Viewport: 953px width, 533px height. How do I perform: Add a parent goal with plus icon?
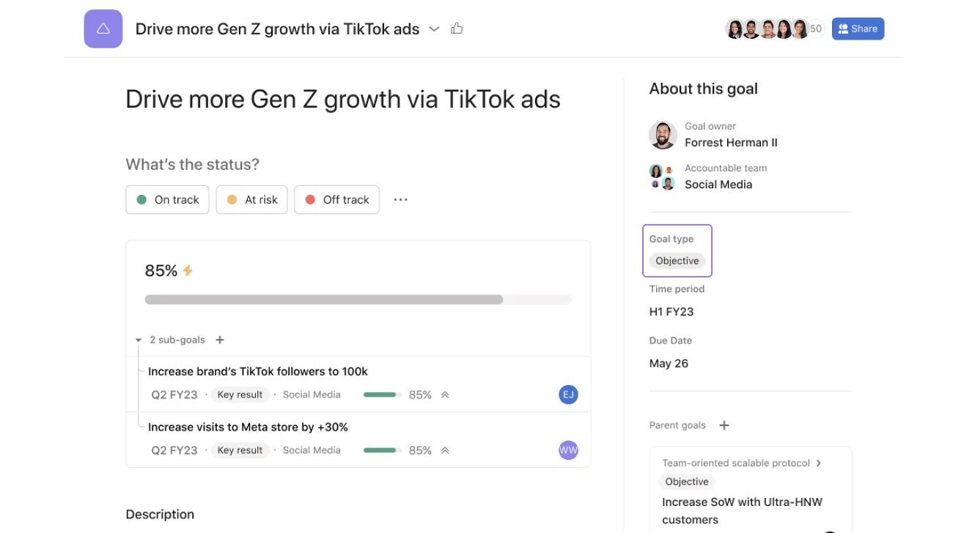[724, 425]
